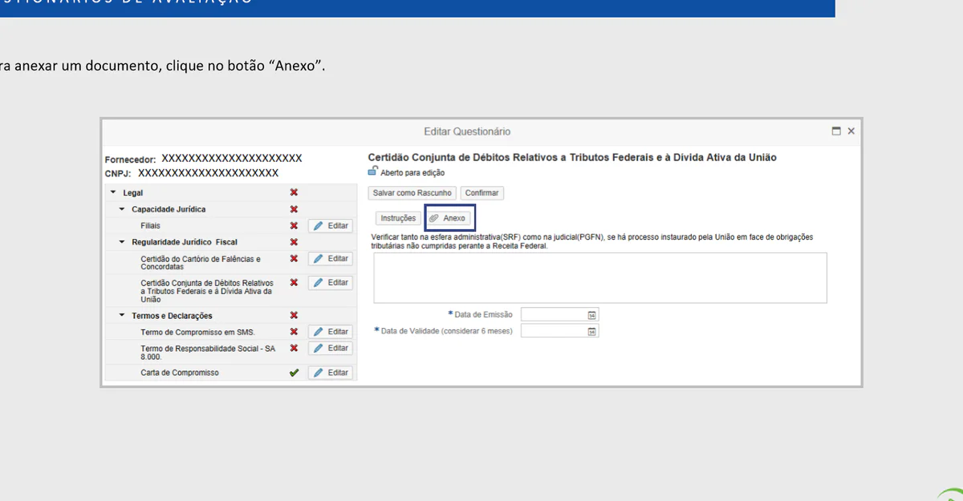Confirm the questionnaire with Confirmar
963x501 pixels.
coord(481,193)
